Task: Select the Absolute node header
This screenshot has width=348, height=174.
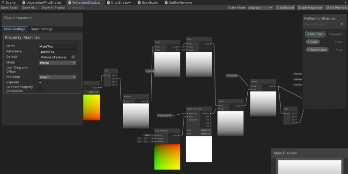Action: point(136,97)
